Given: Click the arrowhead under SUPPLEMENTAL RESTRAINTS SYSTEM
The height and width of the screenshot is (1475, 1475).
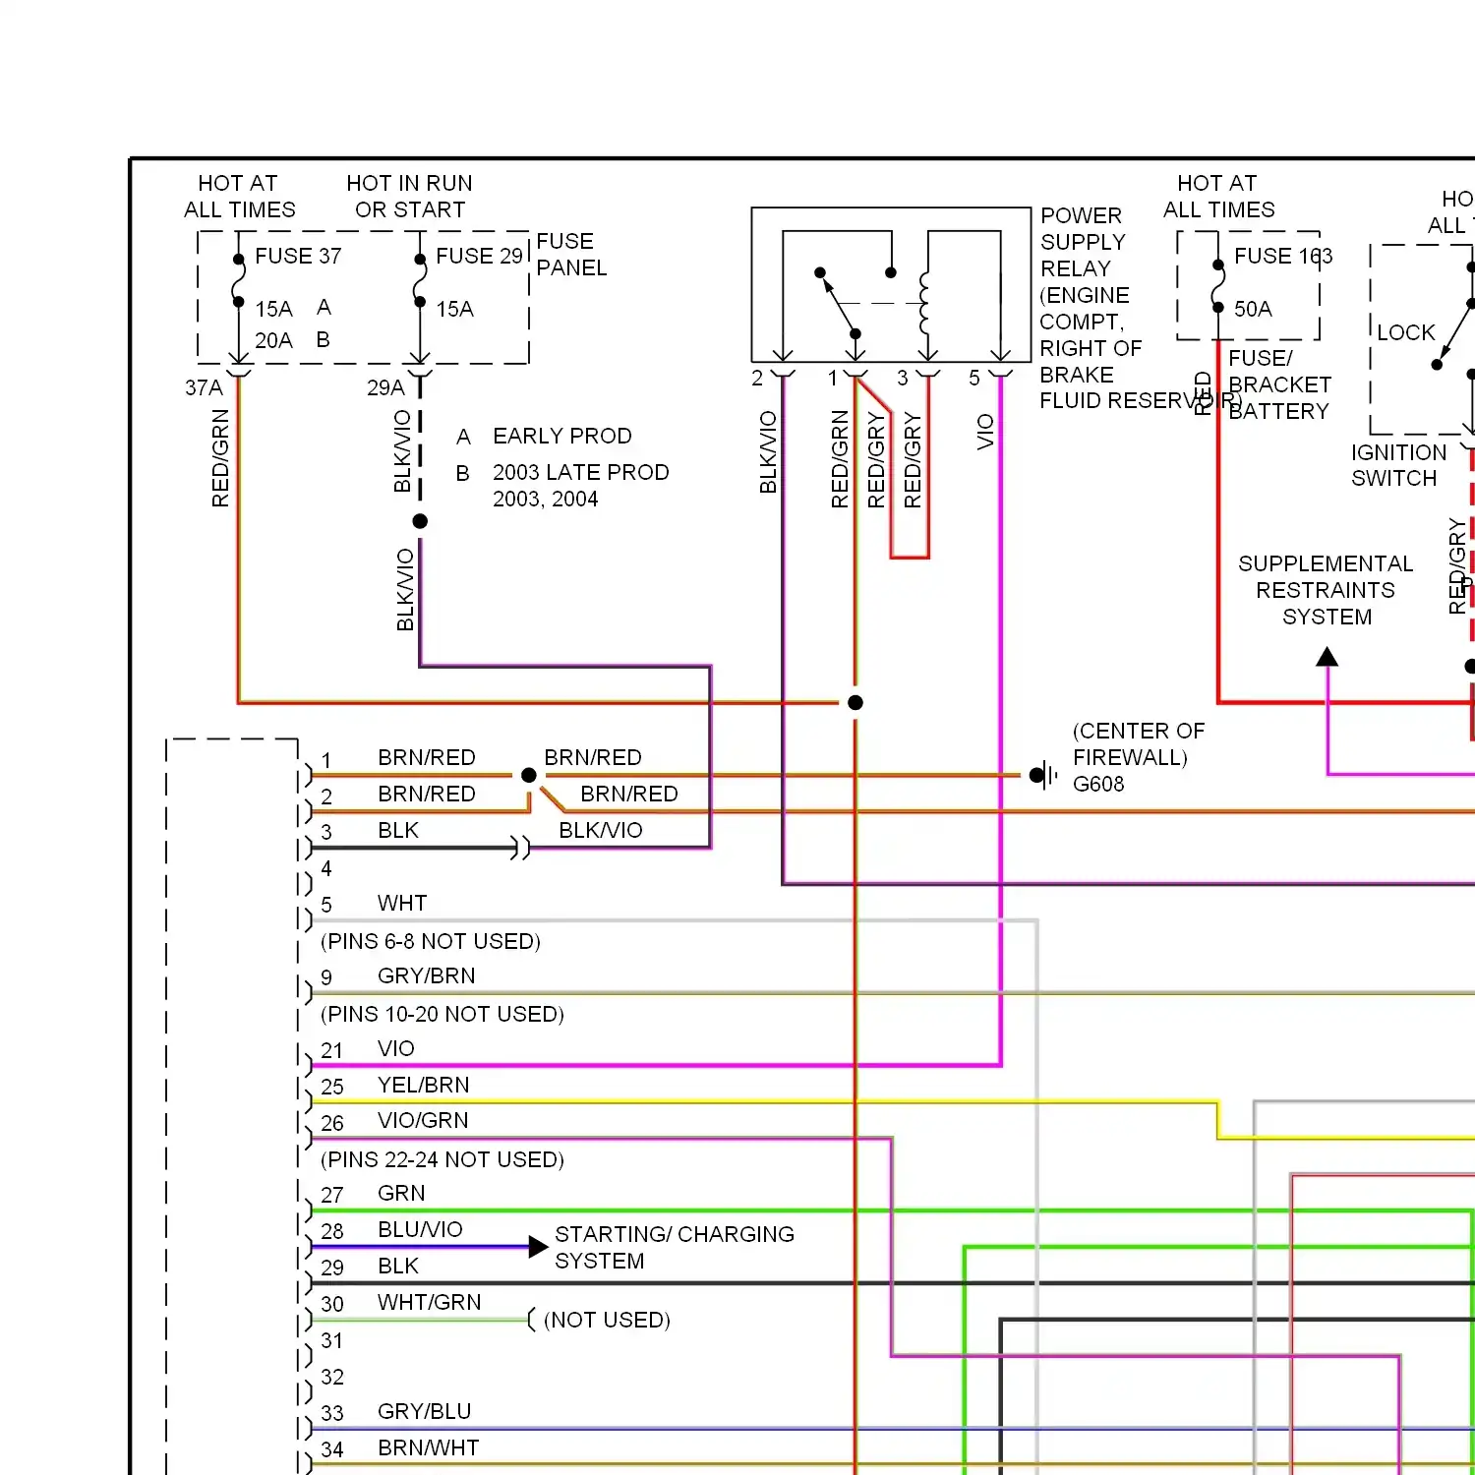Looking at the screenshot, I should tap(1327, 656).
